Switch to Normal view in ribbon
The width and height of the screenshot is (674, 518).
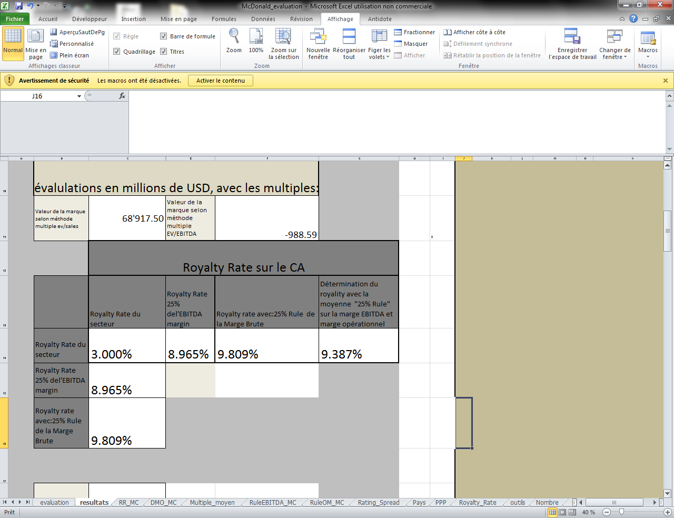[13, 43]
